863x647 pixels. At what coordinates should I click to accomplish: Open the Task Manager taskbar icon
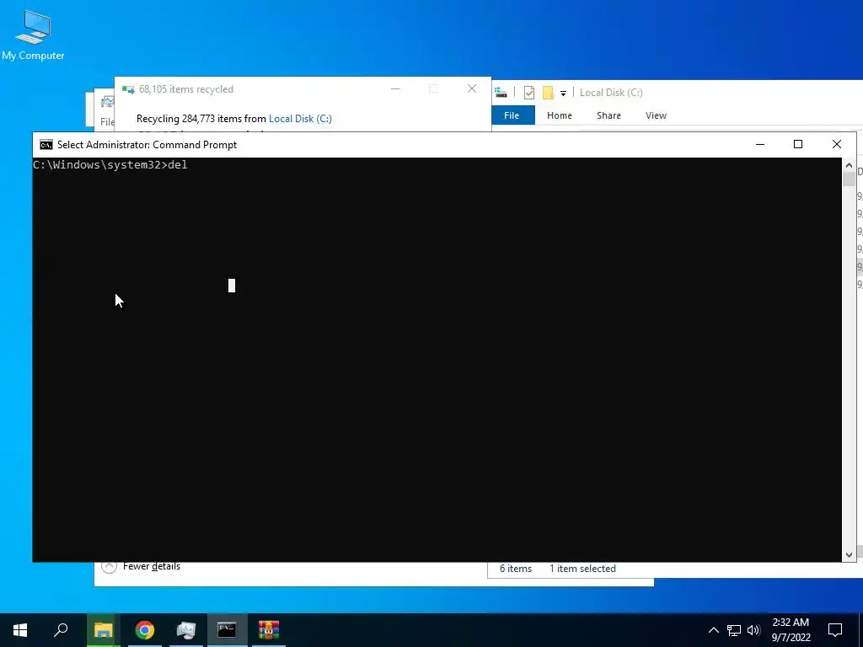point(186,630)
